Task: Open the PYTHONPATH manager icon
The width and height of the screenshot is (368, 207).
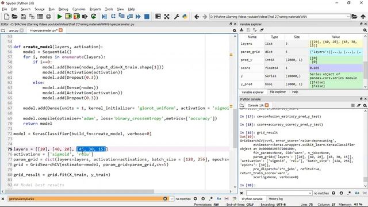Action: [185, 17]
